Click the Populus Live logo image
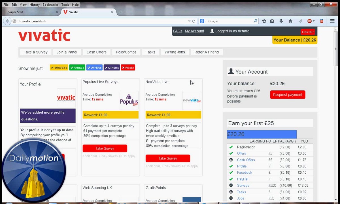 [129, 100]
